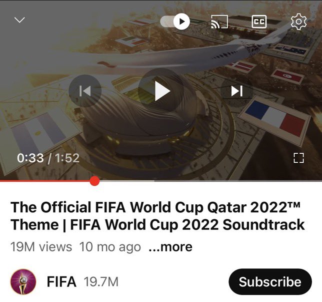Expand description with ...more

(170, 247)
